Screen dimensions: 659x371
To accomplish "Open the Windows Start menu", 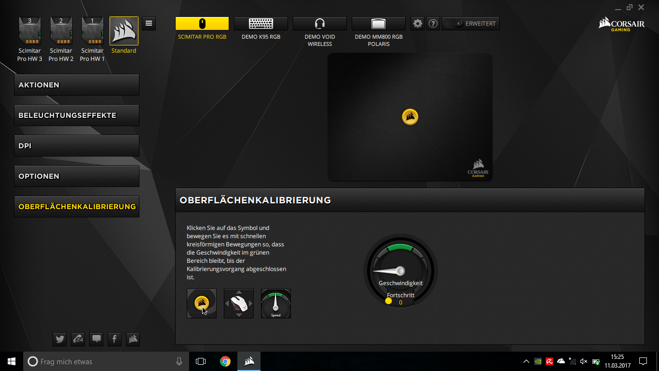I will pos(12,361).
